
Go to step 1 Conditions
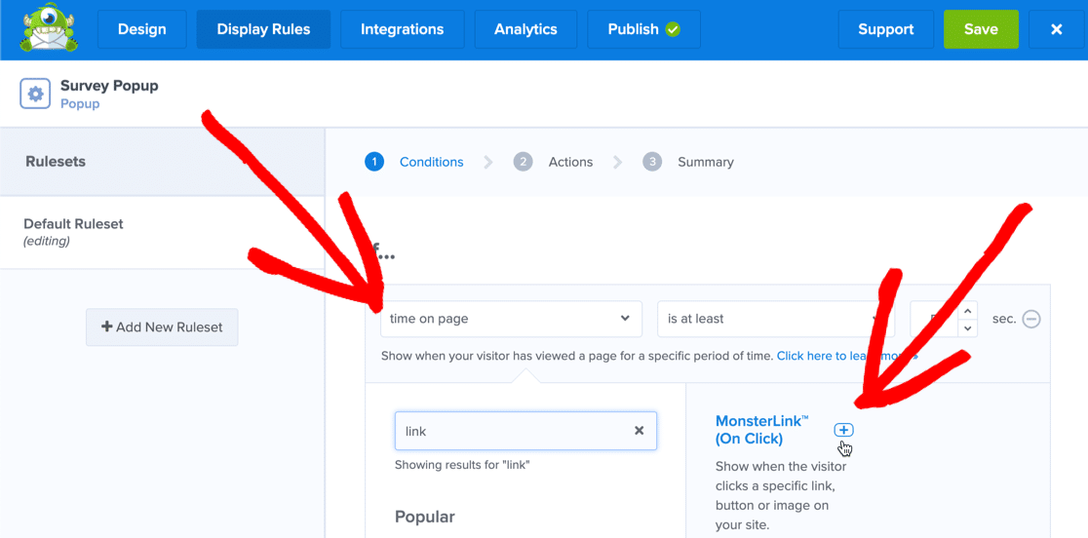(x=414, y=162)
